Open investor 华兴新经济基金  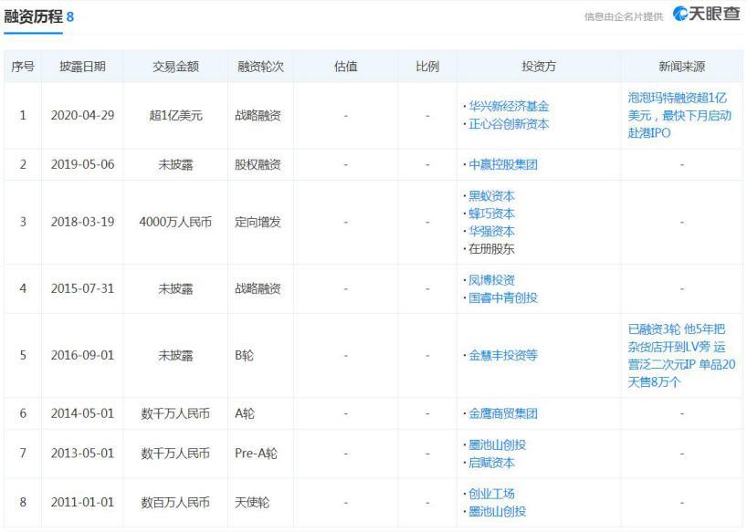[509, 107]
